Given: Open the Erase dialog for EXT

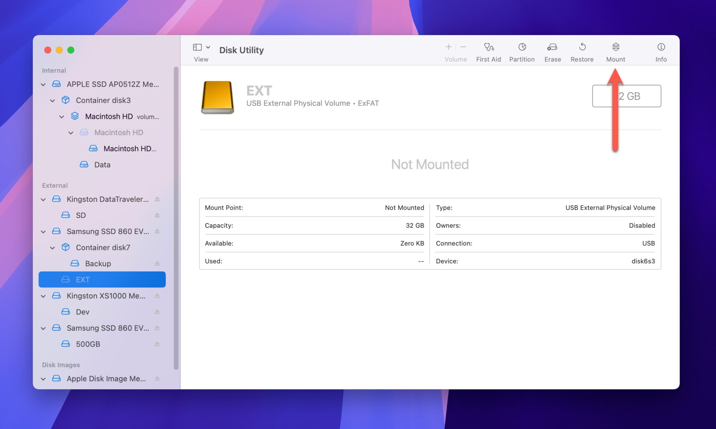Looking at the screenshot, I should (552, 51).
